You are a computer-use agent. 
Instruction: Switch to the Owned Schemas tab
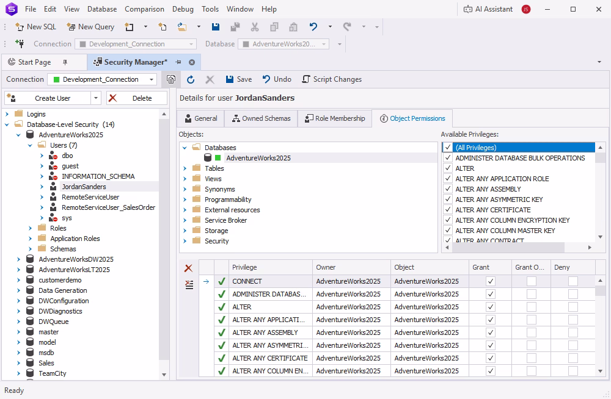click(x=261, y=118)
